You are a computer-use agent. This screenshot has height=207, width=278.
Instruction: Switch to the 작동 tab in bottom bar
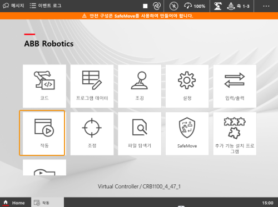pos(47,203)
